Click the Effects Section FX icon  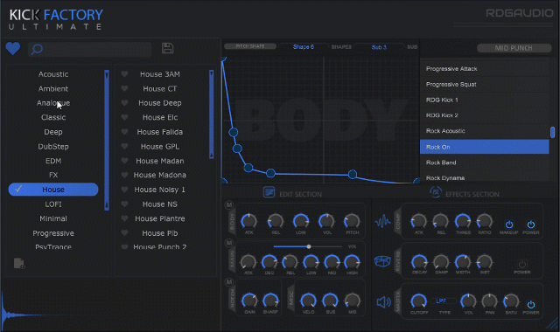(436, 192)
